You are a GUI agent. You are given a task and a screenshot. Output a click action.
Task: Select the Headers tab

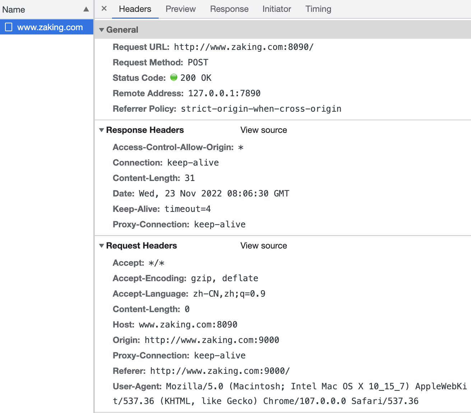(135, 9)
